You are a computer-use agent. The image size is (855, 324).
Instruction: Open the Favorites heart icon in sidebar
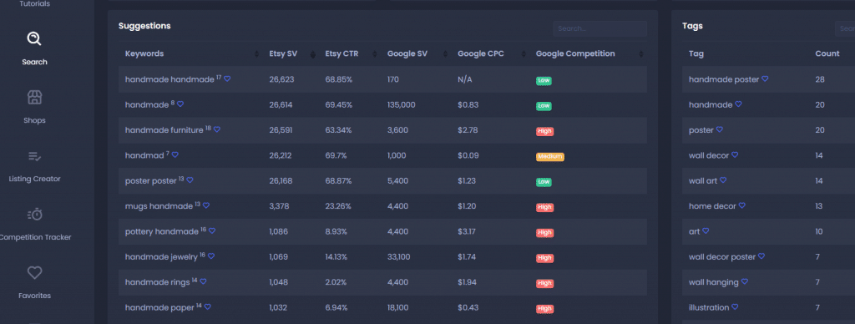(34, 273)
